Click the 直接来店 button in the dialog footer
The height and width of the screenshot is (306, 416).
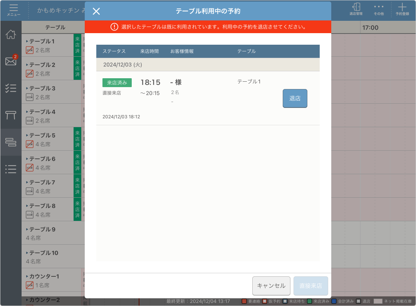311,286
